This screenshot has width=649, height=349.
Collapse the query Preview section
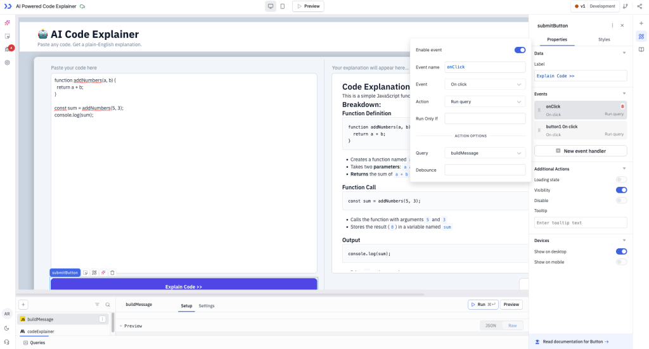[x=121, y=326]
